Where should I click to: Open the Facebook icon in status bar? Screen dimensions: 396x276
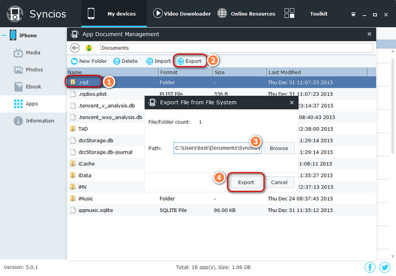[370, 267]
